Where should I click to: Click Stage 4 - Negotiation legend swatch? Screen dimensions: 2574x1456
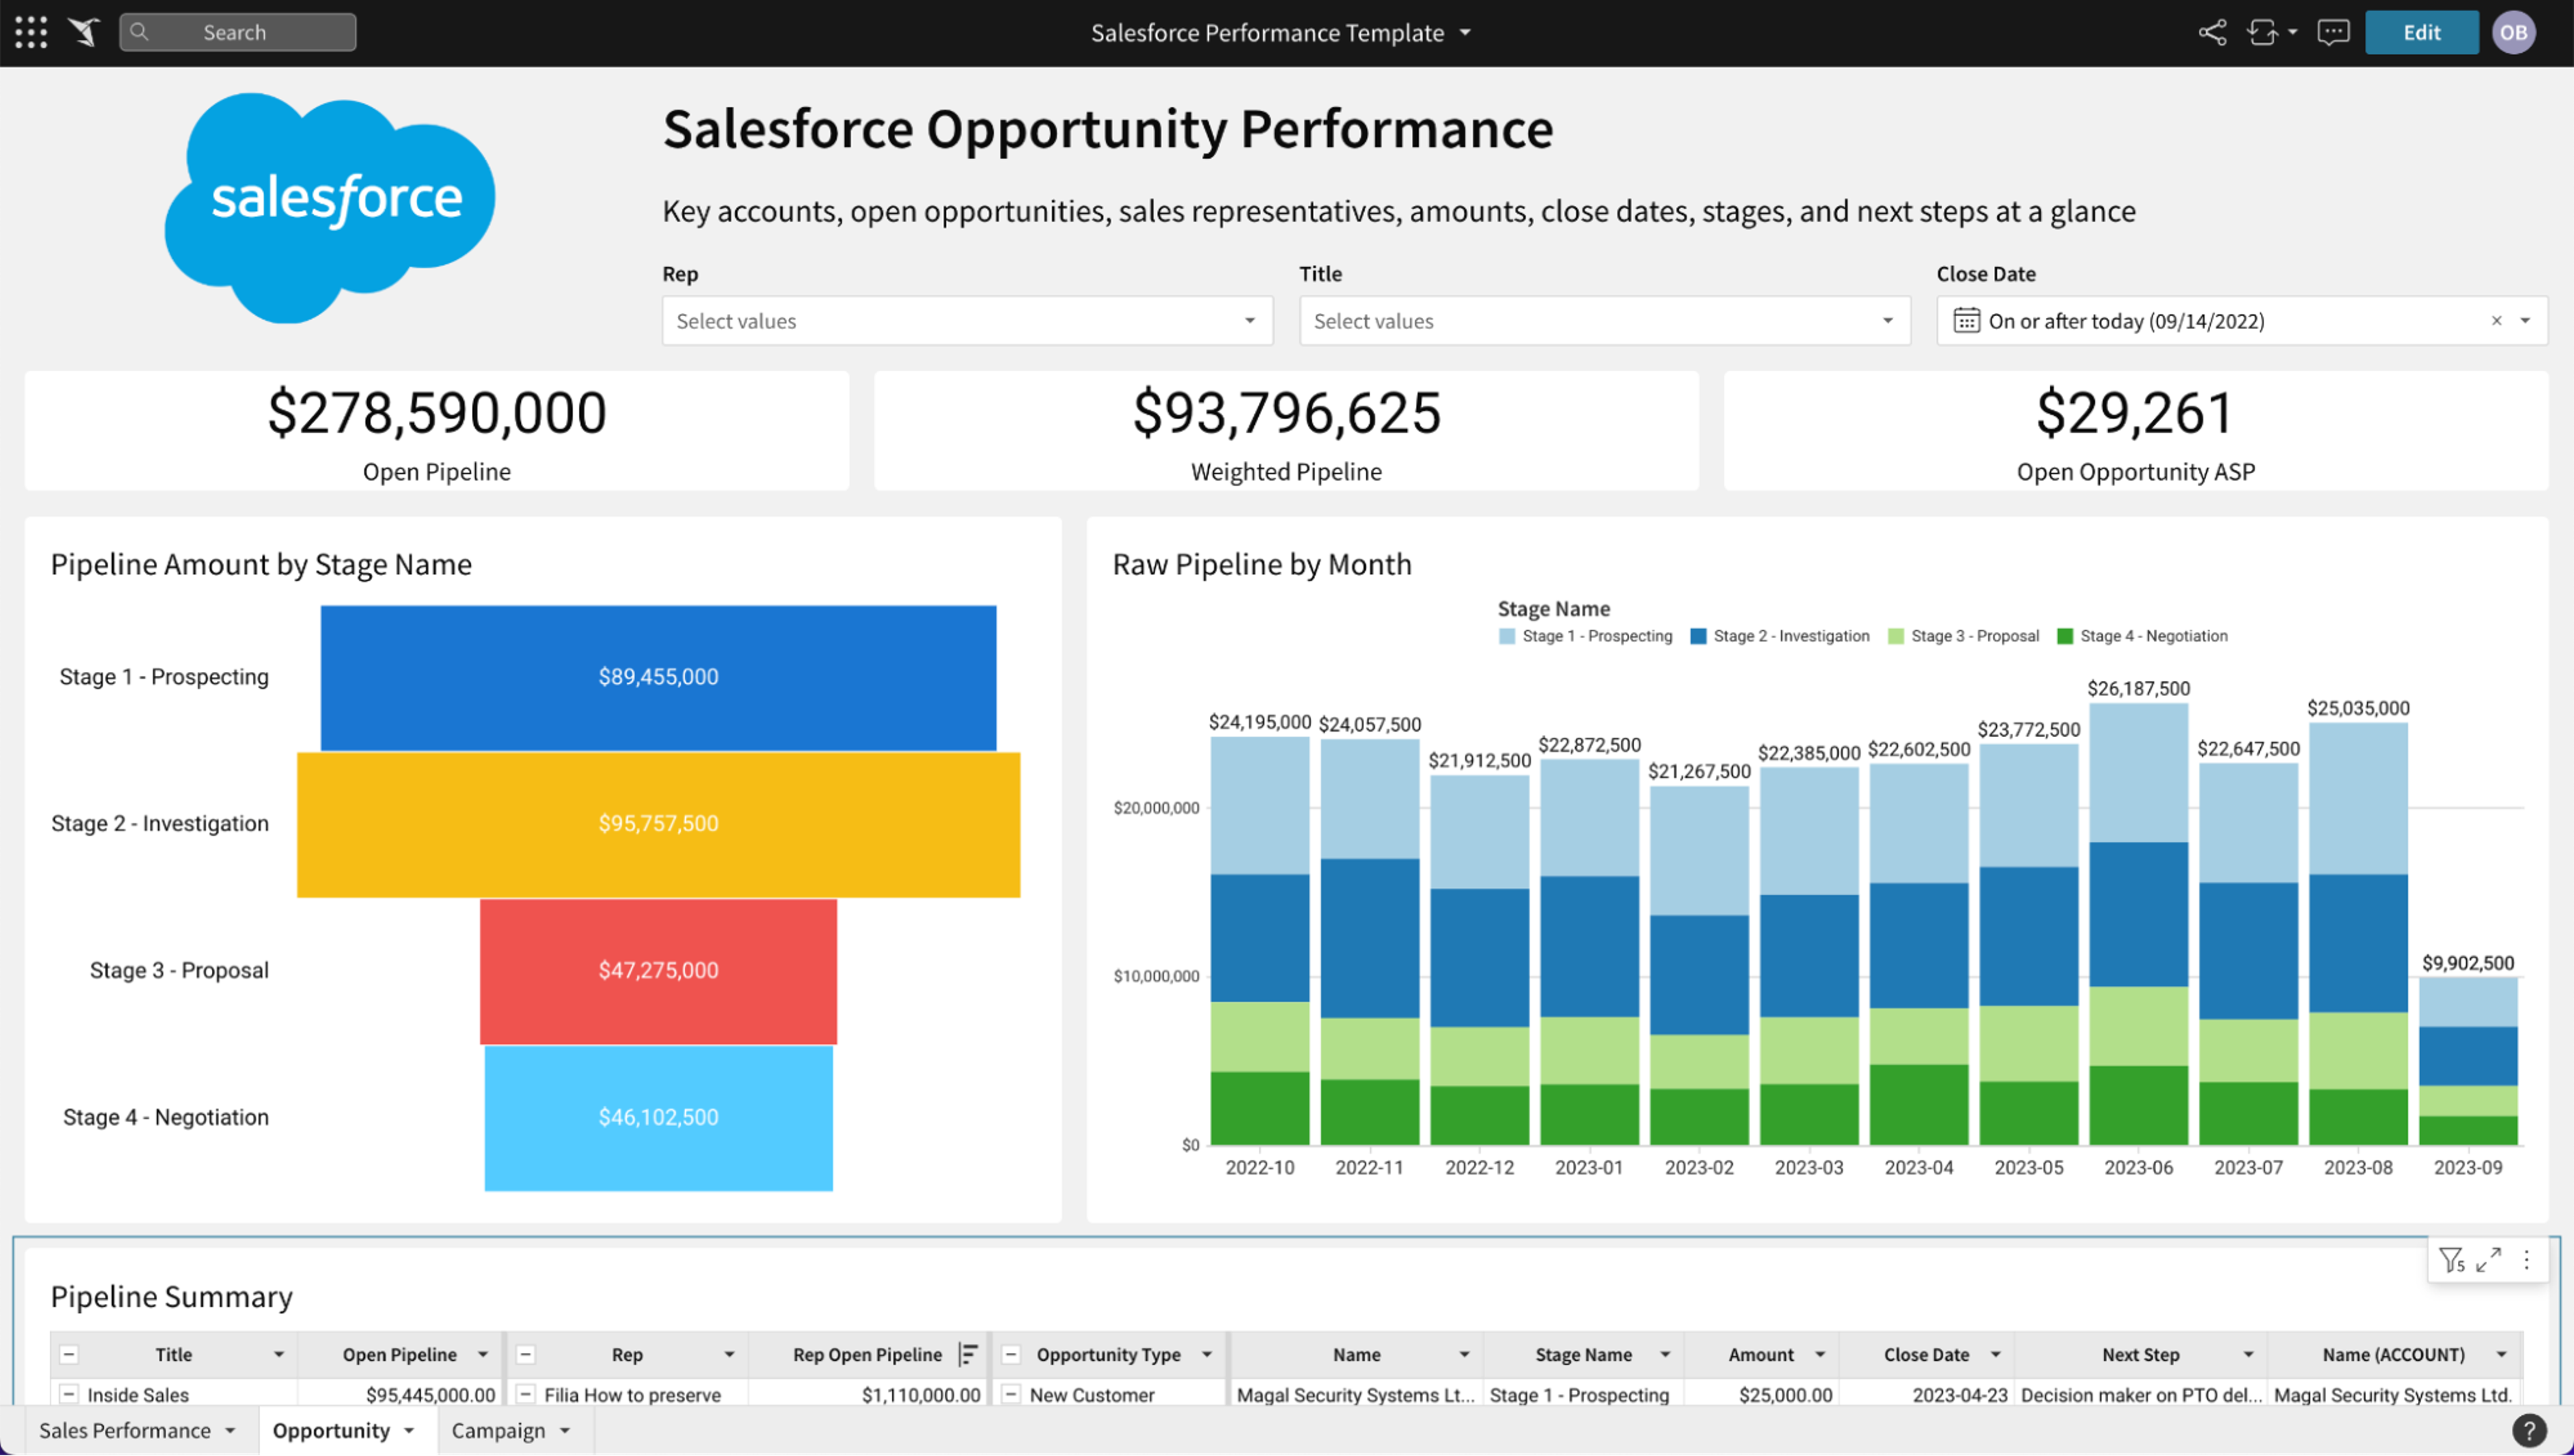coord(2065,636)
